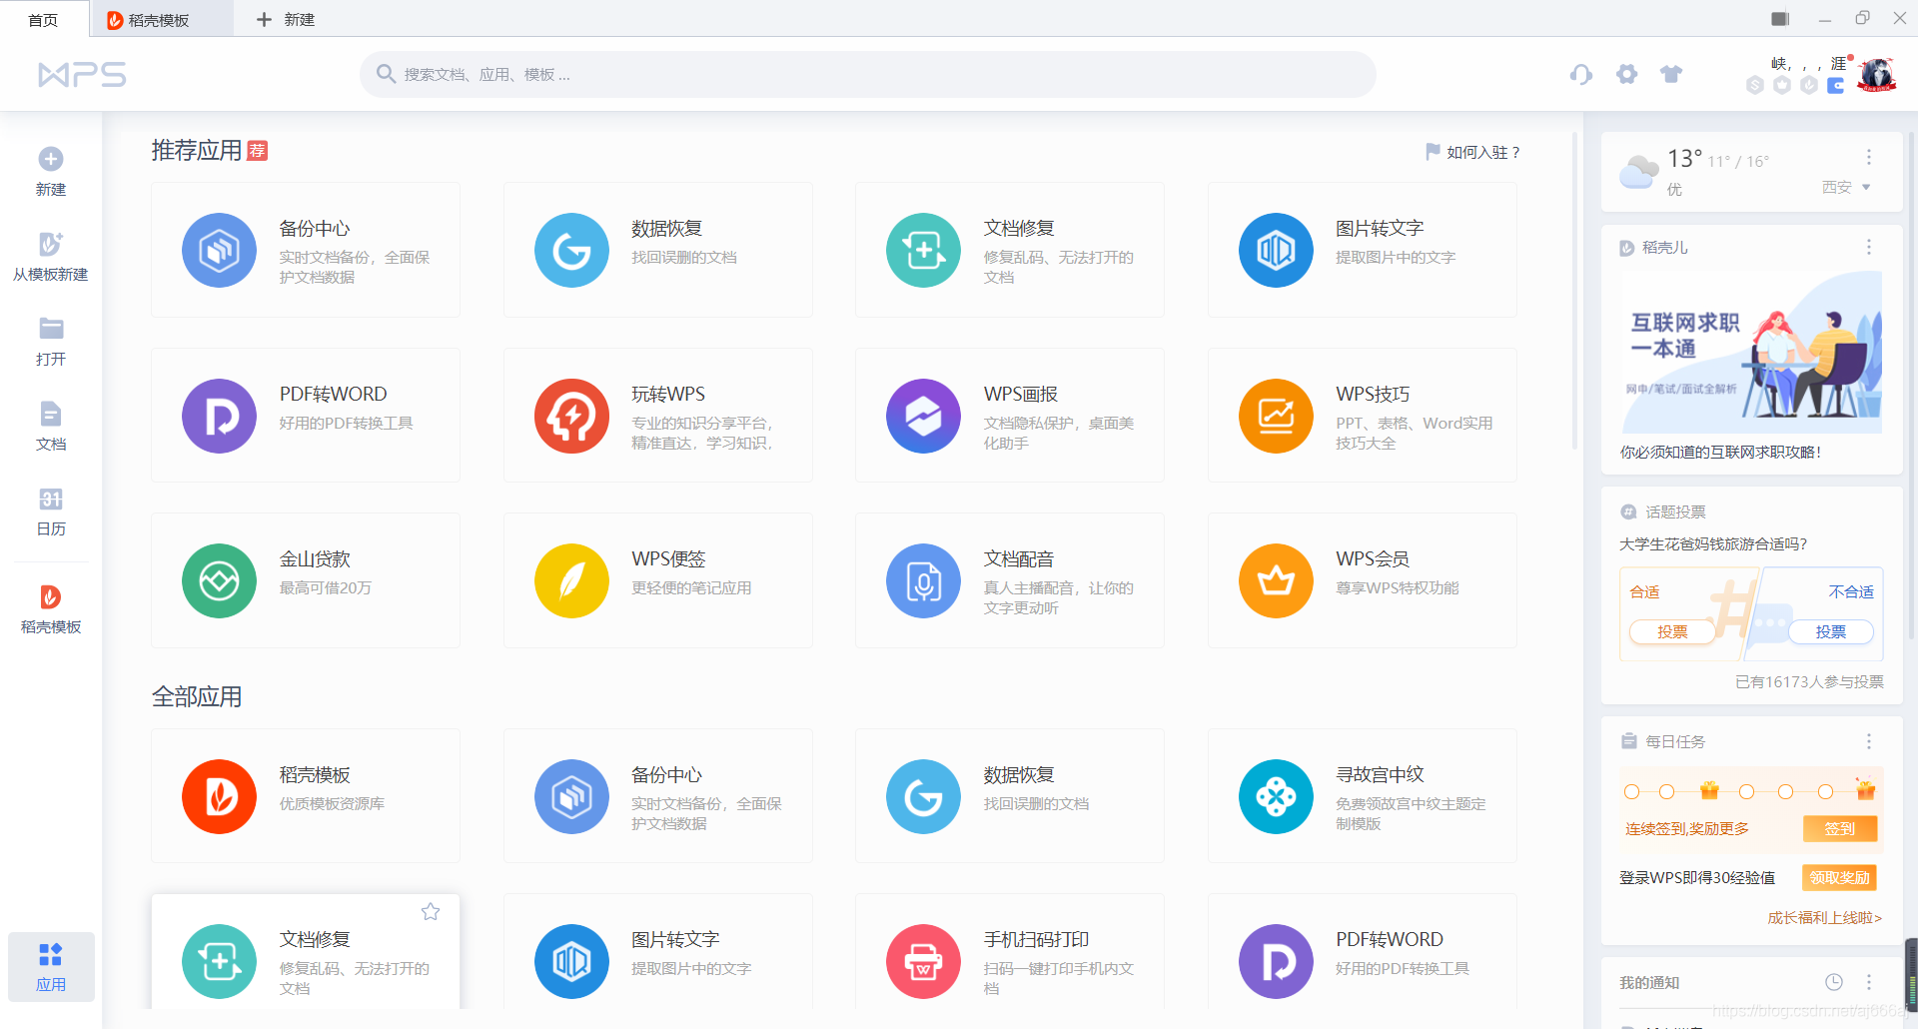The width and height of the screenshot is (1918, 1029).
Task: Open the WPS便签 notes app icon
Action: (571, 580)
